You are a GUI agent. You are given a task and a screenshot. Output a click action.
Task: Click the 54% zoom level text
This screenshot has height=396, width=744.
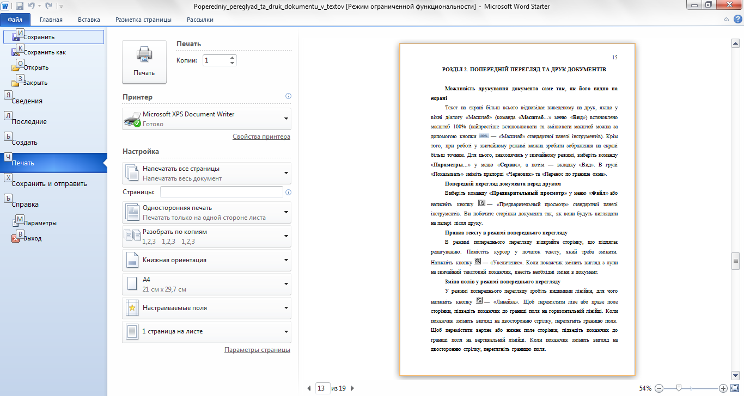[645, 388]
